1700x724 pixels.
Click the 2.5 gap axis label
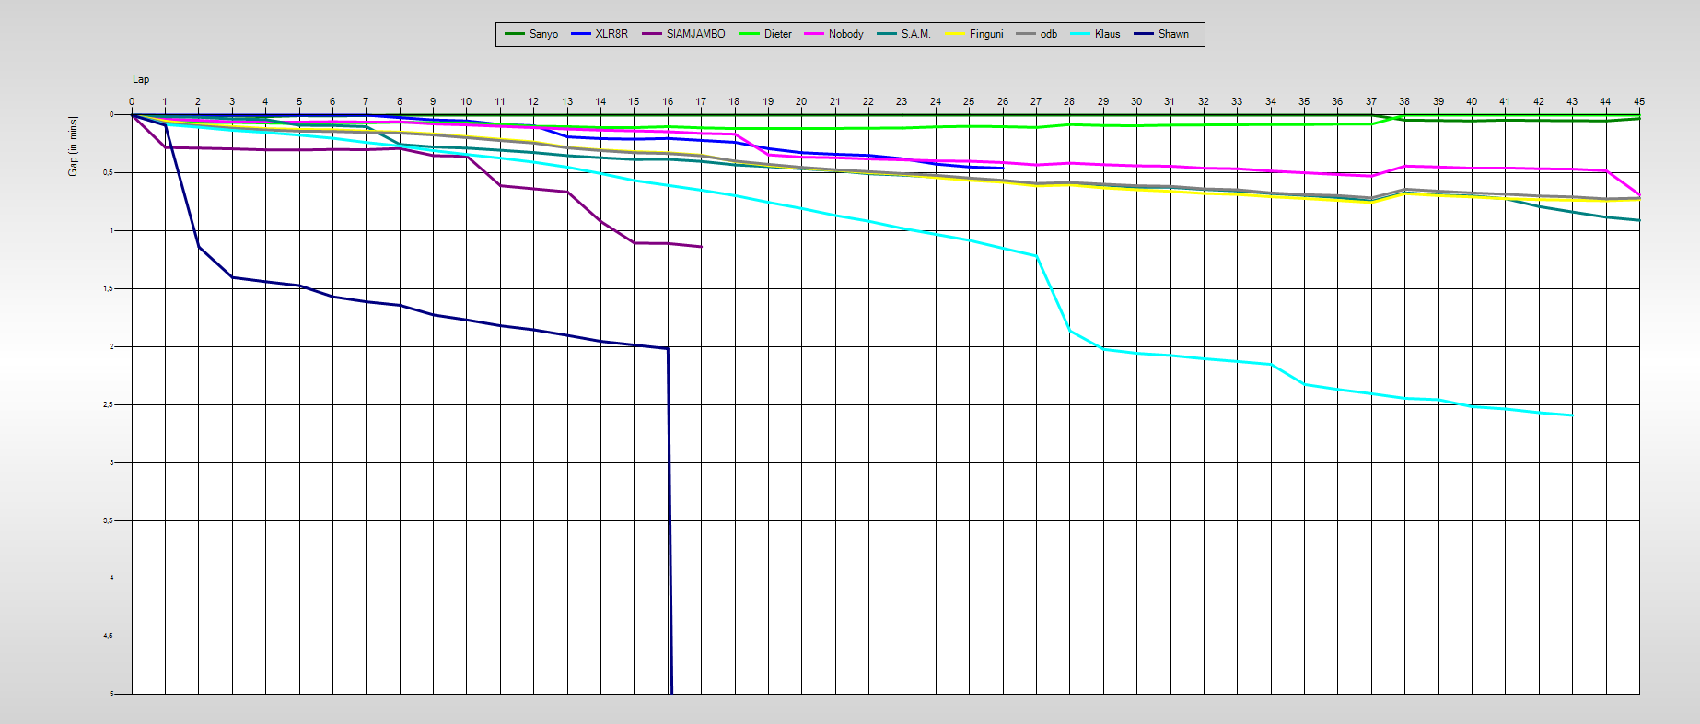click(109, 404)
